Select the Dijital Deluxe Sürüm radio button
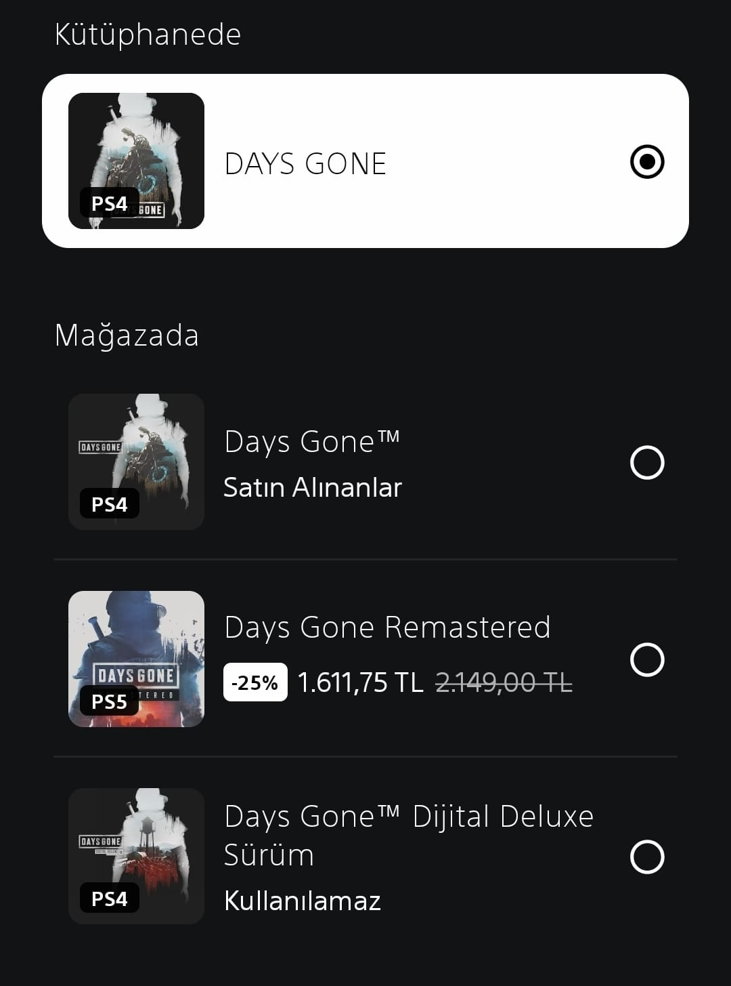 pos(646,857)
